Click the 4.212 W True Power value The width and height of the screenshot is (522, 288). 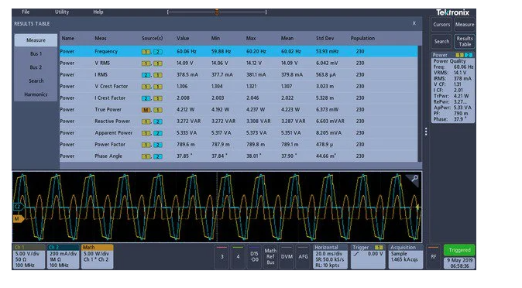186,110
